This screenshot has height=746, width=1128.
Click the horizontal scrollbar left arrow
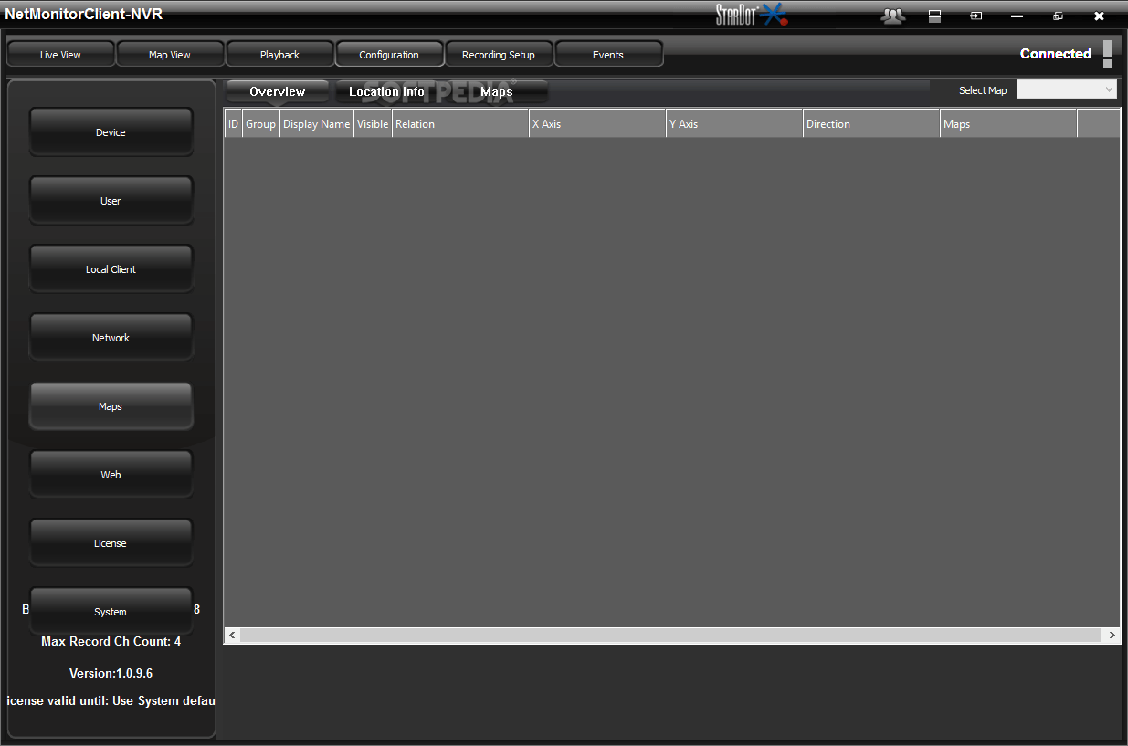click(232, 635)
